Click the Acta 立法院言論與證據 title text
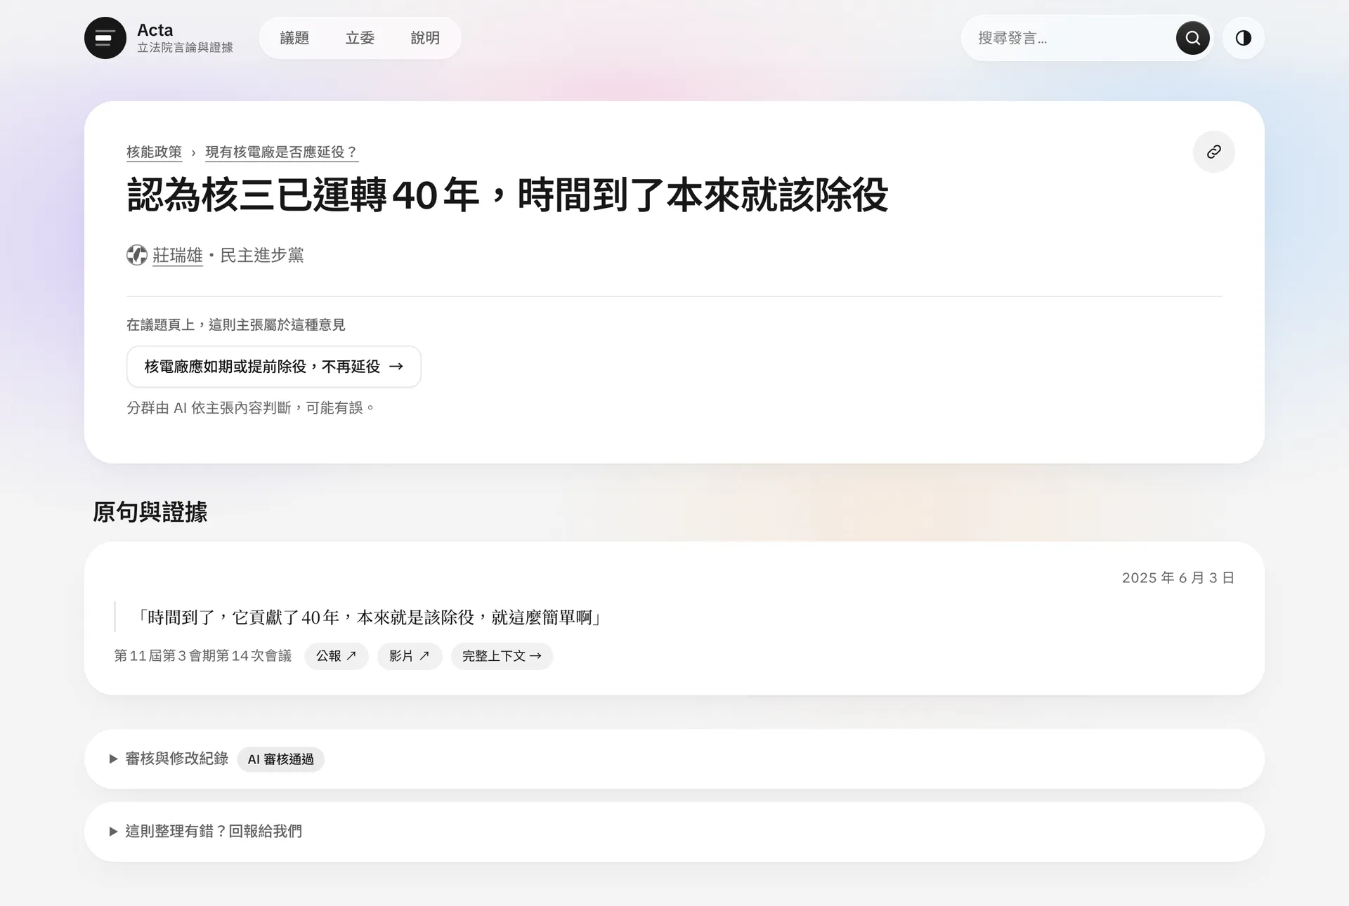Viewport: 1349px width, 906px height. 185,38
